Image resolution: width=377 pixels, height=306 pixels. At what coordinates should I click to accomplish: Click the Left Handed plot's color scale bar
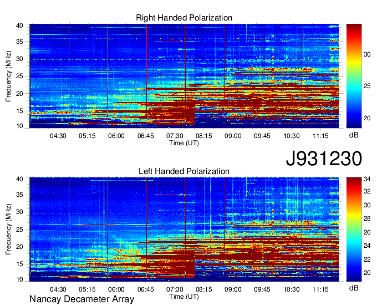pos(354,229)
